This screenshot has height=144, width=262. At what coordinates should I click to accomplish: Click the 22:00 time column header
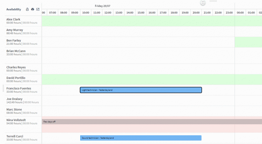(x=218, y=13)
